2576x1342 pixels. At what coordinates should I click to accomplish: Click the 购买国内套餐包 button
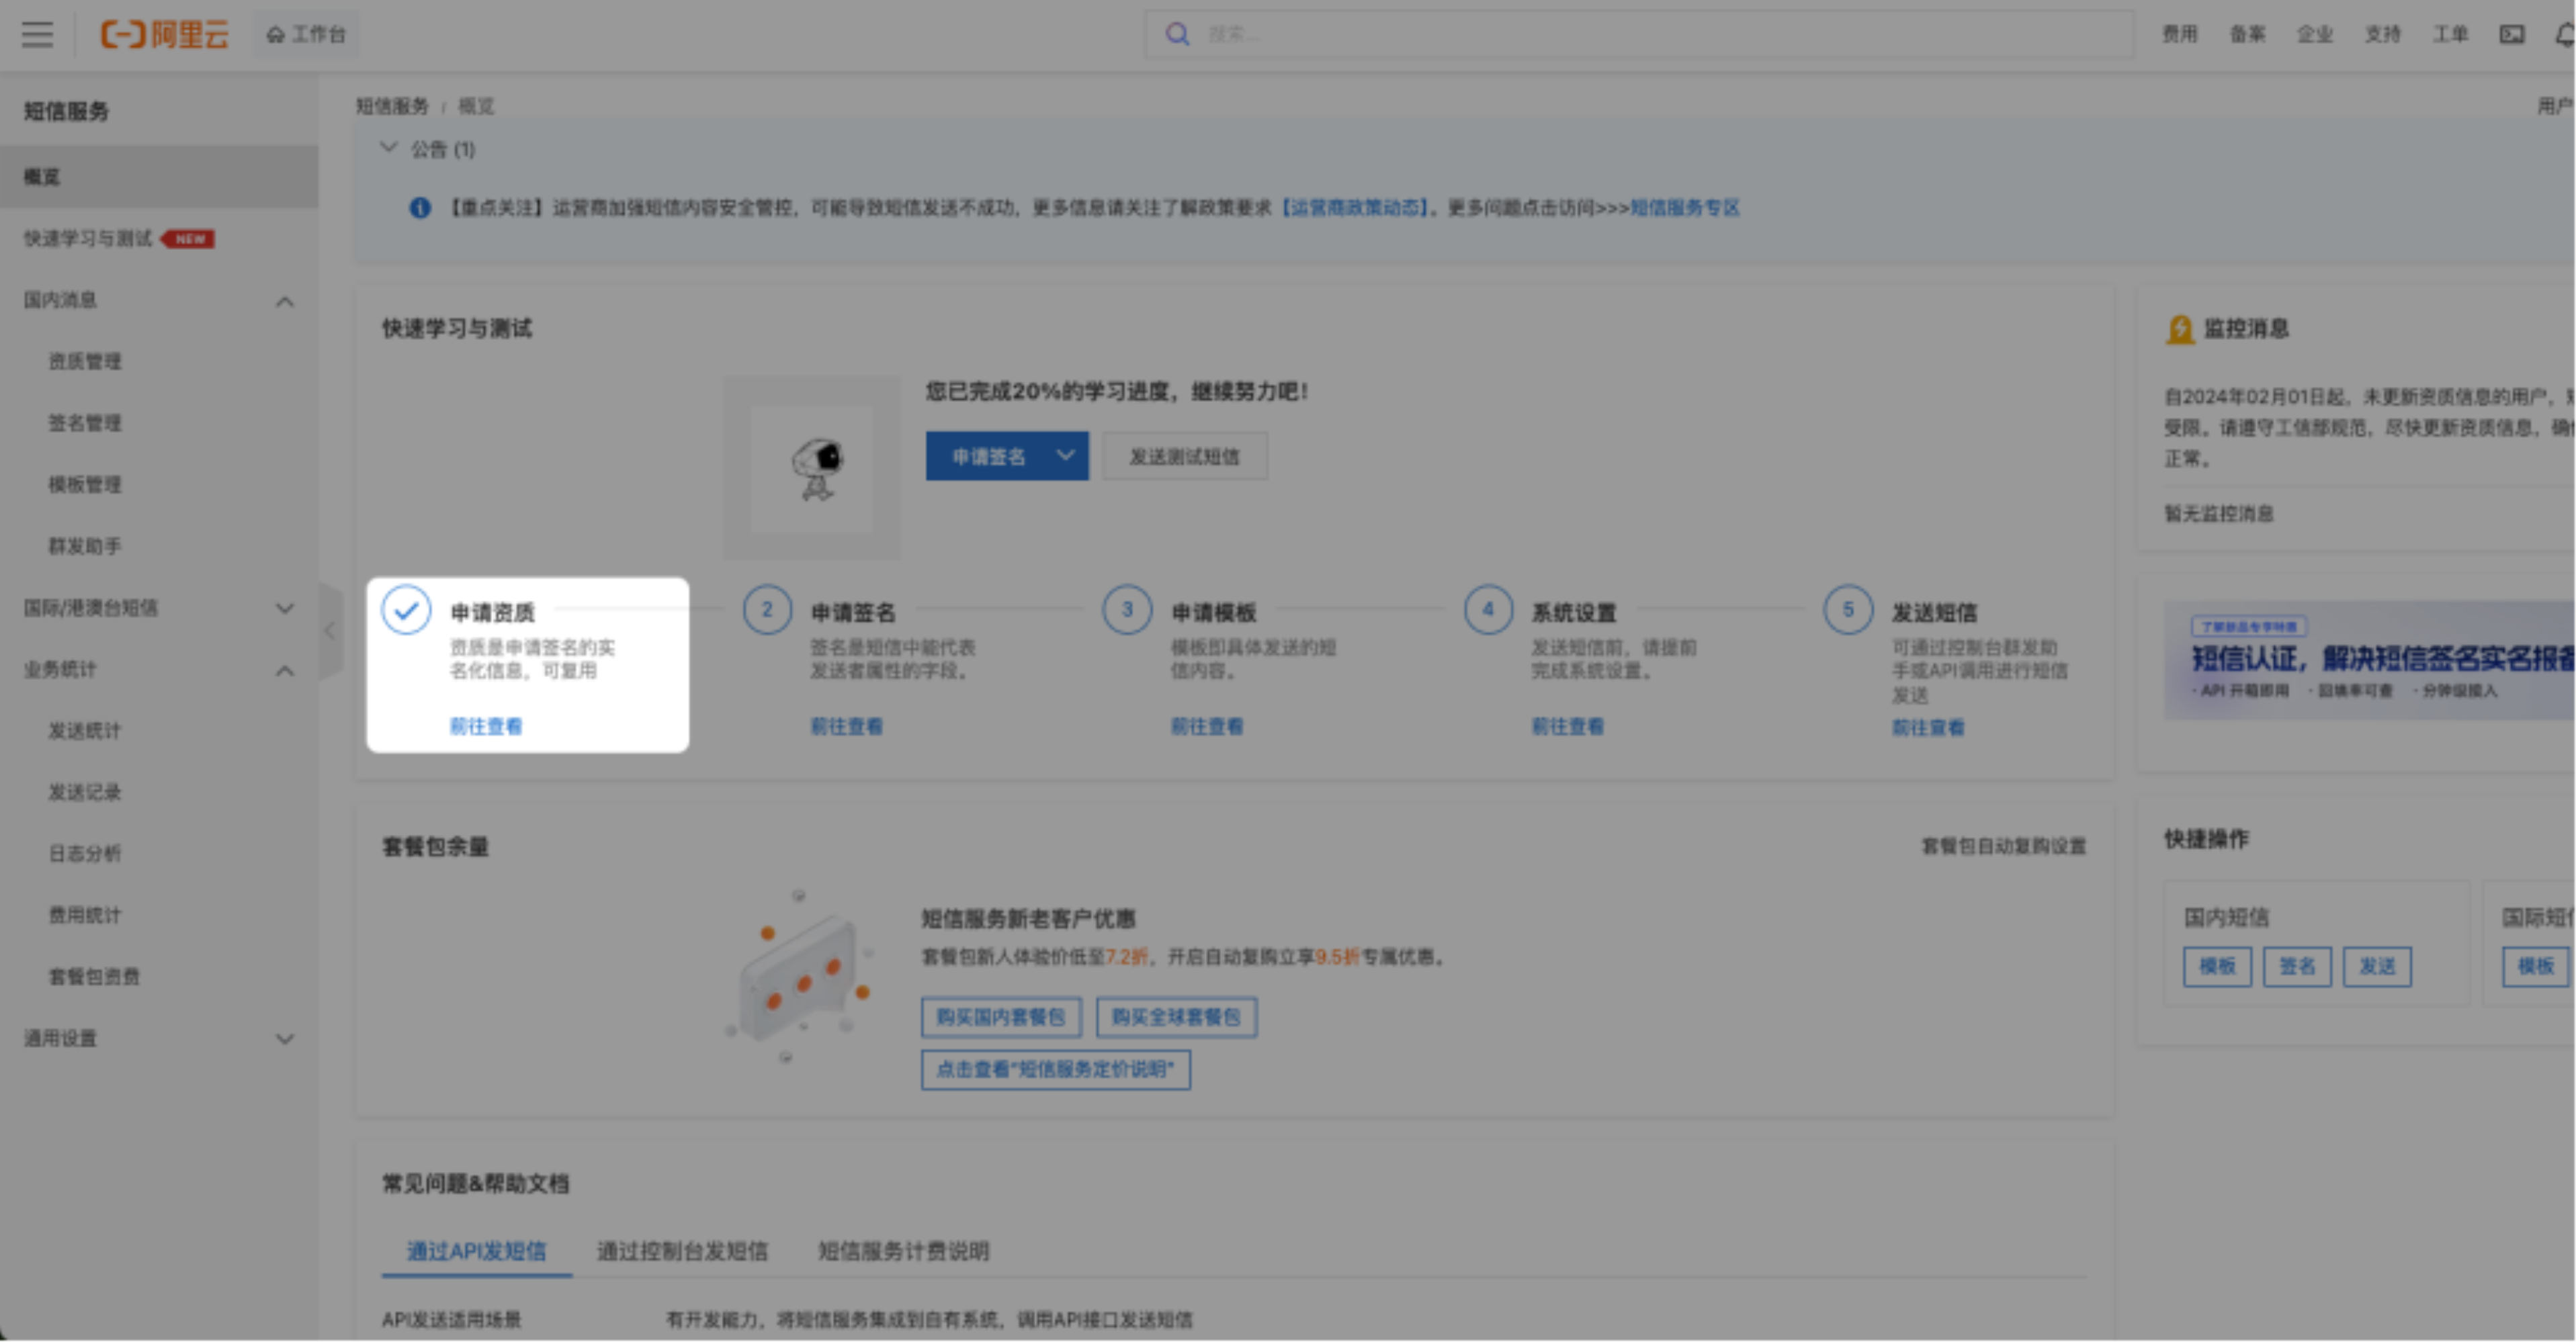[1000, 1017]
